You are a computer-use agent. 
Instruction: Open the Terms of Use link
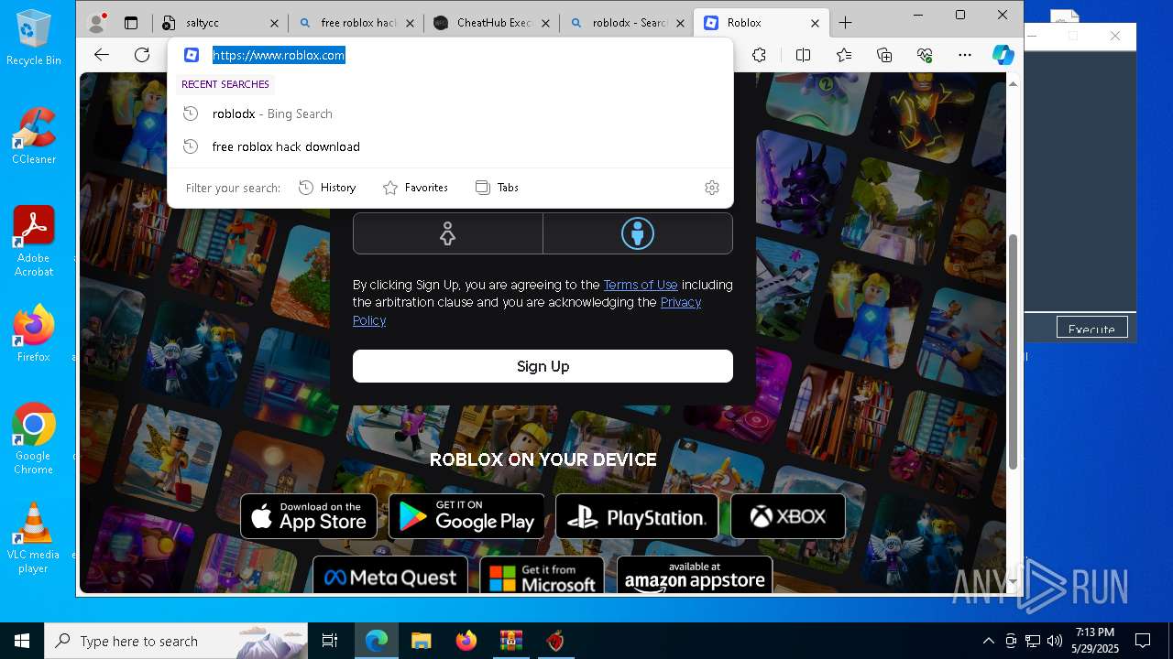point(641,285)
